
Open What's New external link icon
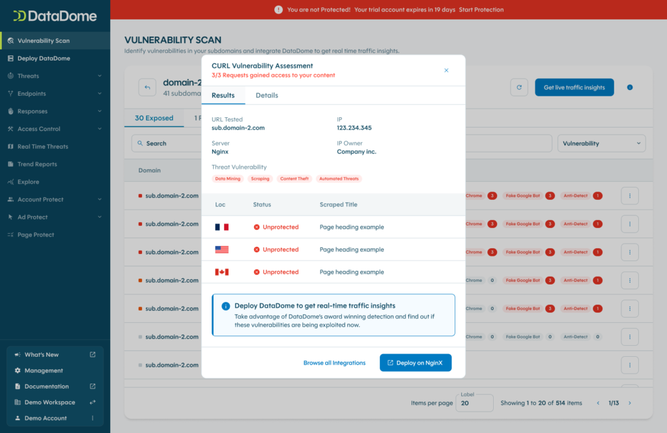click(x=92, y=354)
